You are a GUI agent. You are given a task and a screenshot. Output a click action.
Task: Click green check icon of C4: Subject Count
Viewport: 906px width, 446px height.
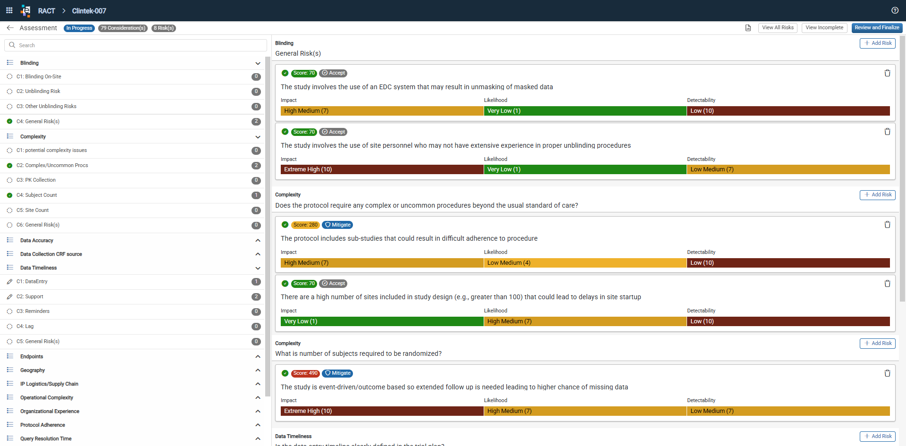[9, 195]
